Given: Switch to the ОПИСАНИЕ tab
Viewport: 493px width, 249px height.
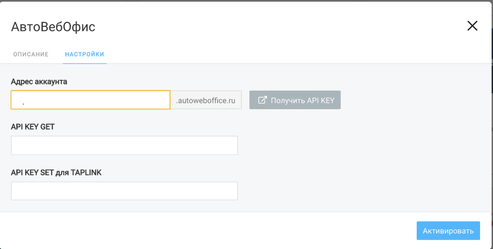Looking at the screenshot, I should click(x=31, y=54).
